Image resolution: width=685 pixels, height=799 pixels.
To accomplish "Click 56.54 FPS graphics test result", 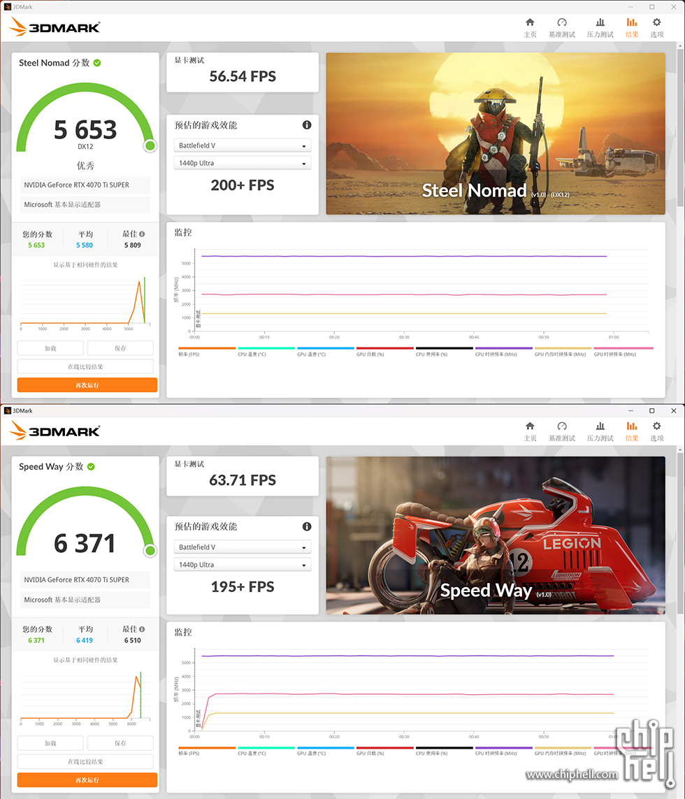I will click(x=243, y=76).
